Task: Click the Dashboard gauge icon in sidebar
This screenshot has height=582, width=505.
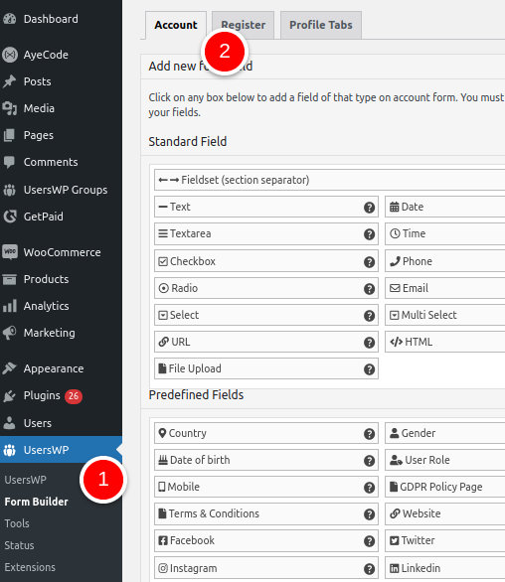Action: click(x=10, y=19)
